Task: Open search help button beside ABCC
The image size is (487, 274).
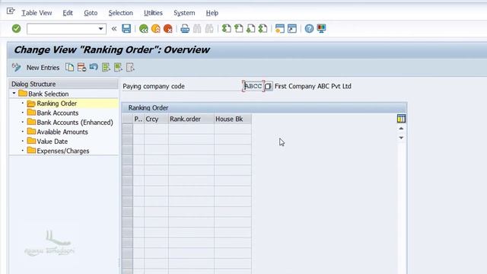Action: point(269,86)
